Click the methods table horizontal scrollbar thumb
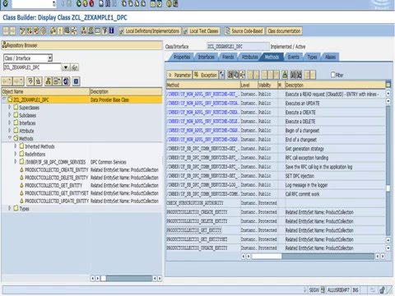This screenshot has height=296, width=395. pyautogui.click(x=267, y=256)
